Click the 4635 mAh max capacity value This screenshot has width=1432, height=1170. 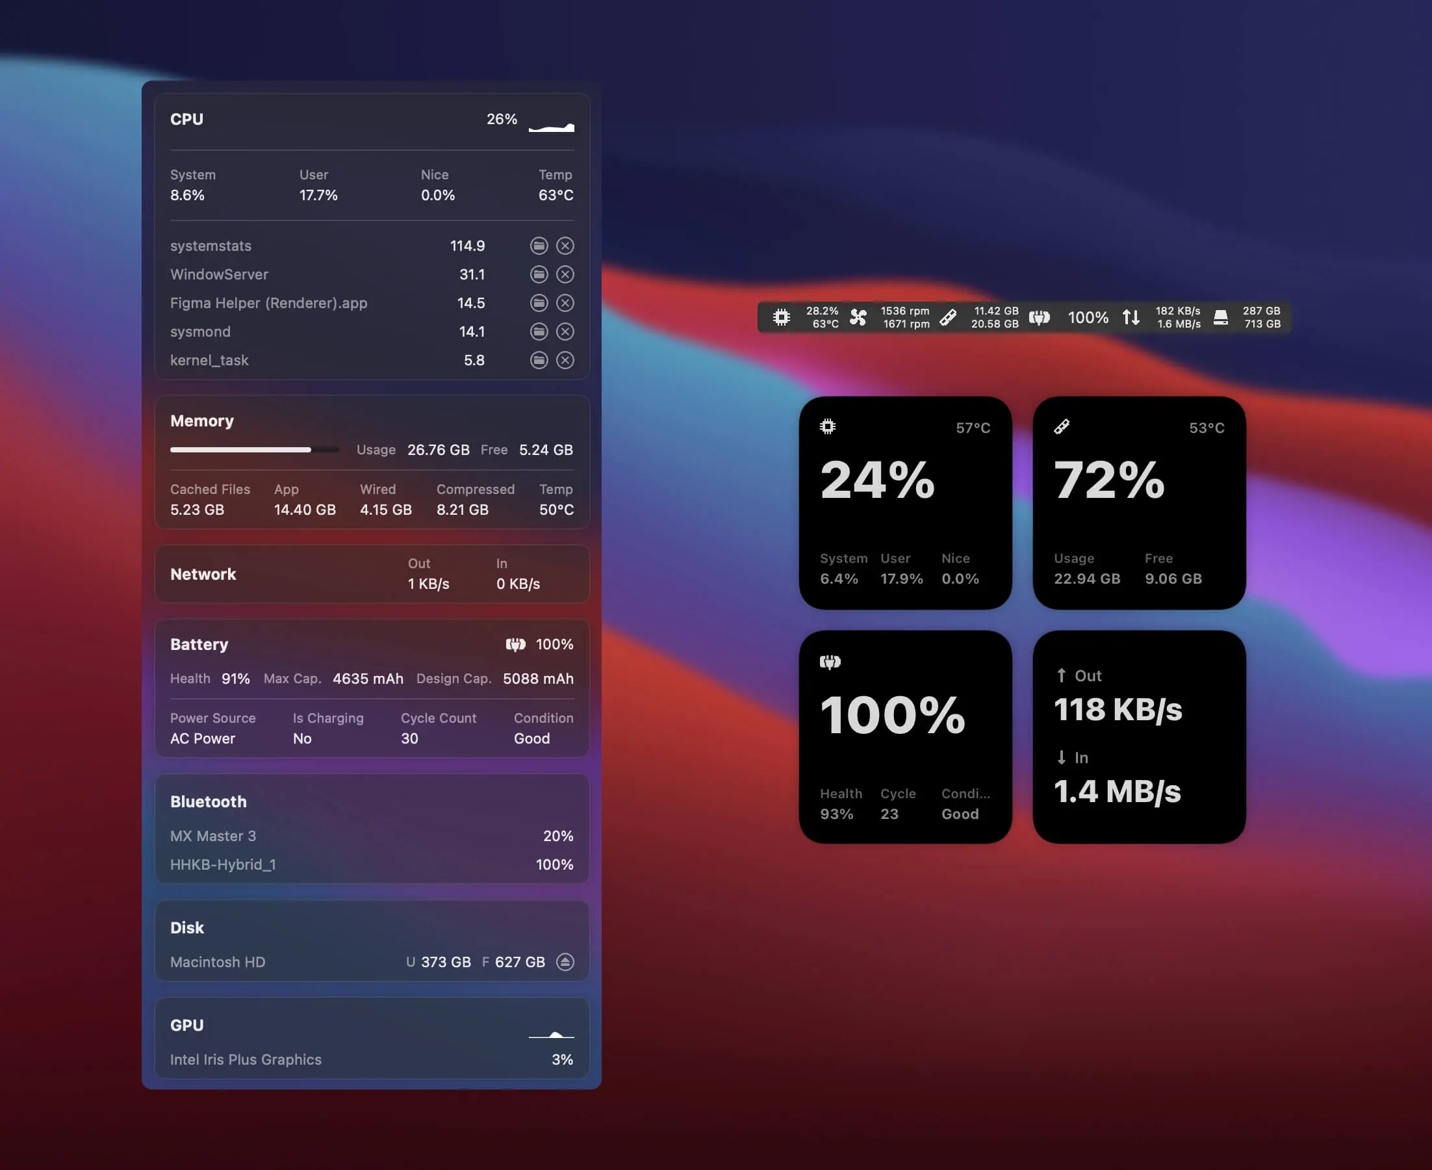click(x=368, y=679)
